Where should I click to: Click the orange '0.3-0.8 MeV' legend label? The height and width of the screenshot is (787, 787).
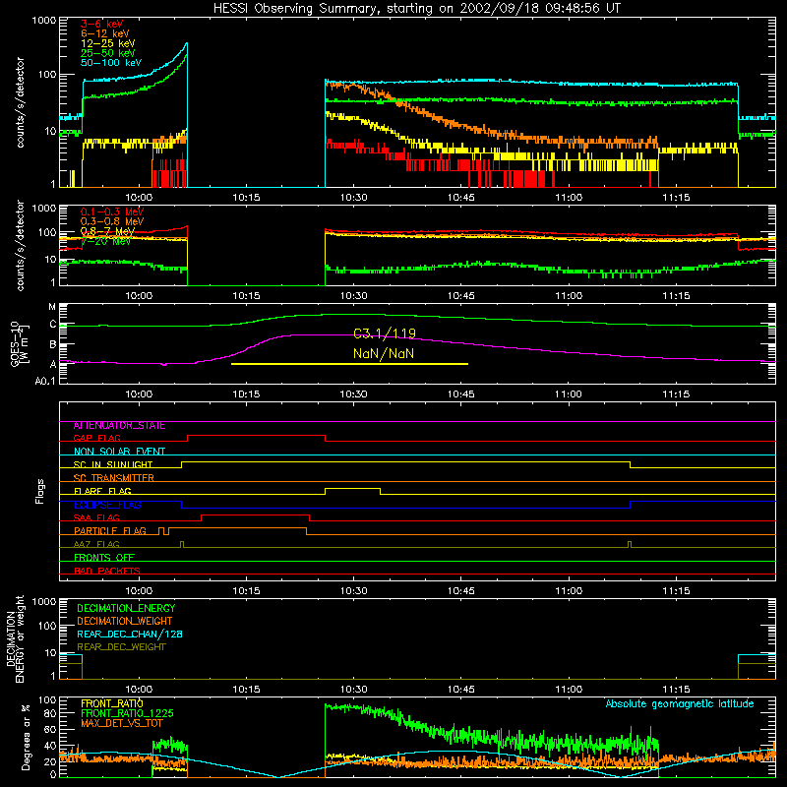112,221
